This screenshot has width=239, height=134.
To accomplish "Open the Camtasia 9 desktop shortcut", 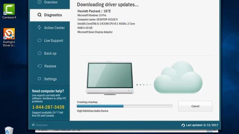I will 9,11.
